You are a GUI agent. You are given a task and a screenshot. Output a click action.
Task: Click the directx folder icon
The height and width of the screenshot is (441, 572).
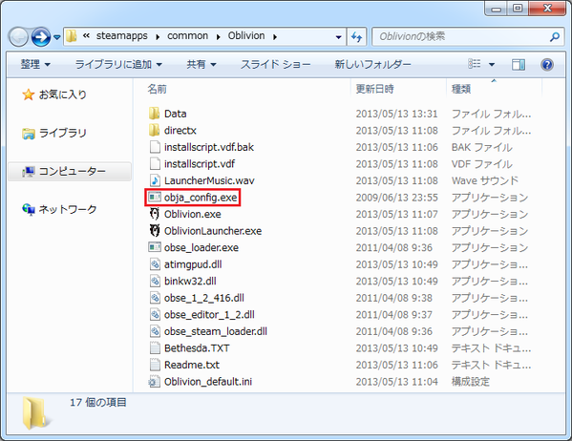point(155,130)
